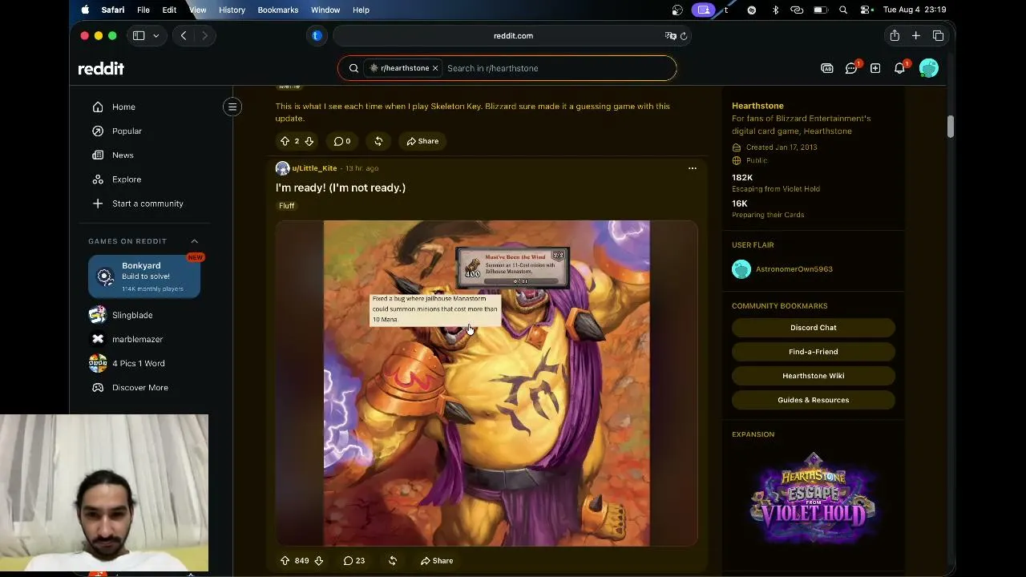Share the I'm ready post
This screenshot has height=577, width=1026.
[x=437, y=561]
